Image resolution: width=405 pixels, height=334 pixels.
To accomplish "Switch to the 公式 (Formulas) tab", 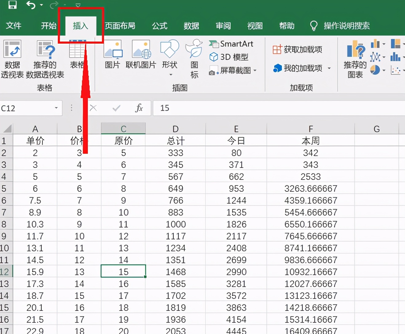I will [x=159, y=26].
